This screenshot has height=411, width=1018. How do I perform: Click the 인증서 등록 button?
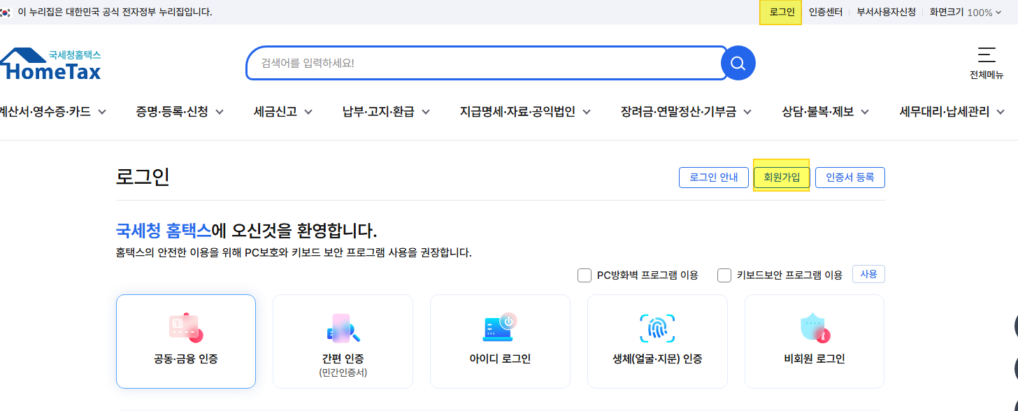point(850,178)
